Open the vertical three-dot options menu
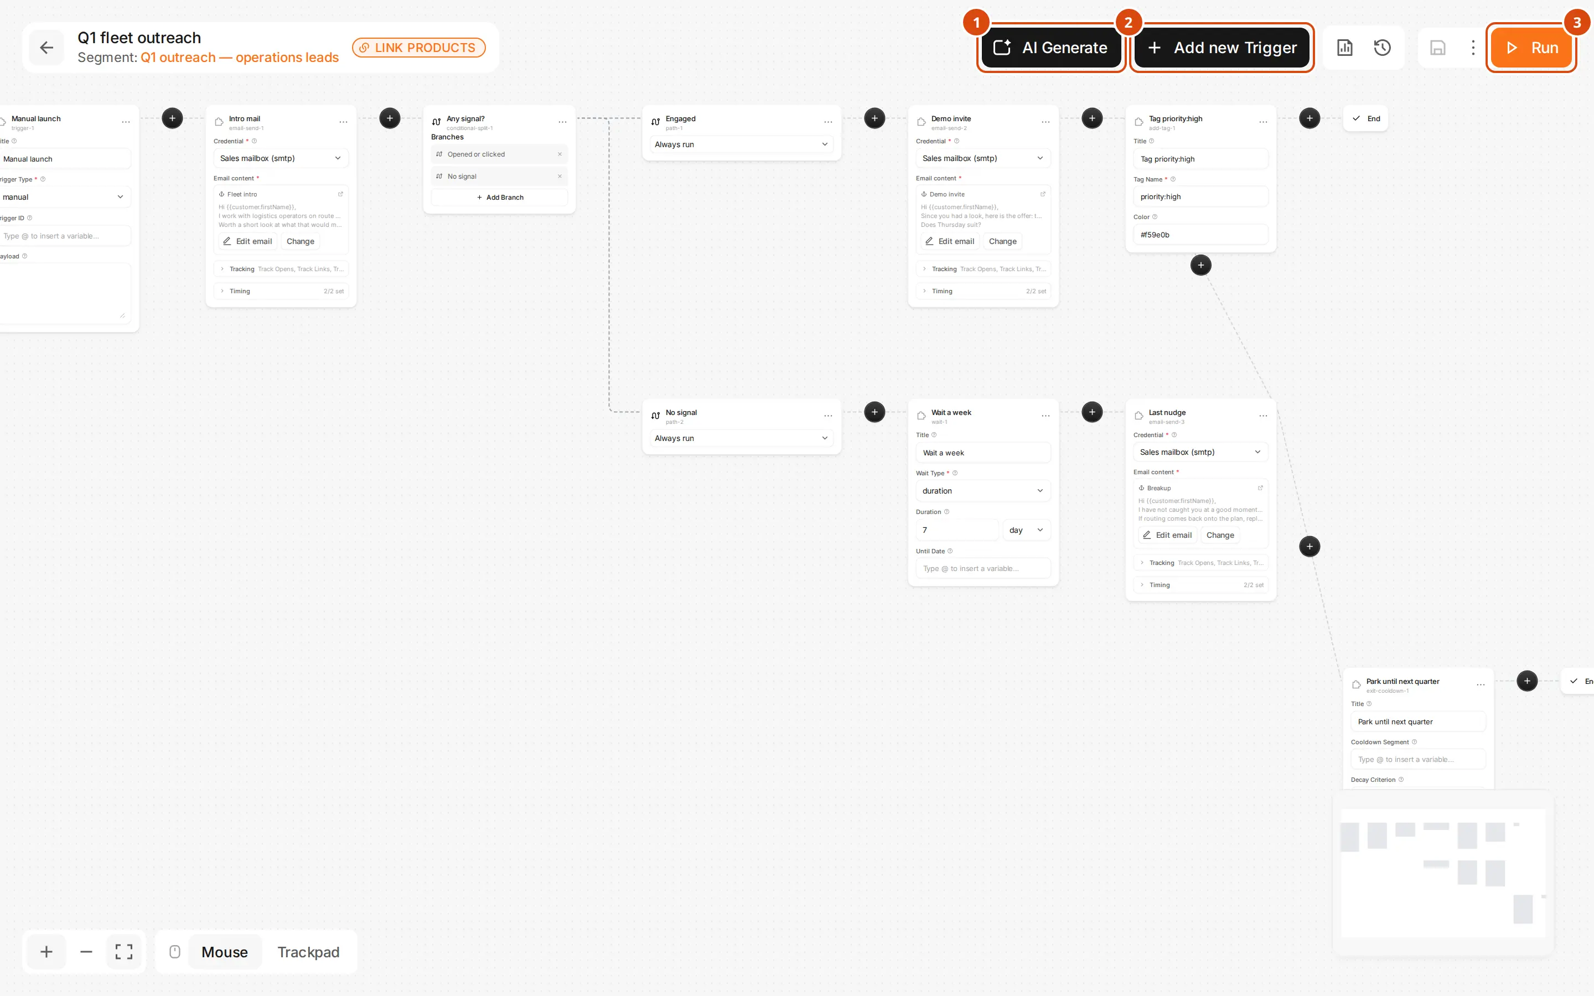The height and width of the screenshot is (996, 1594). tap(1473, 48)
